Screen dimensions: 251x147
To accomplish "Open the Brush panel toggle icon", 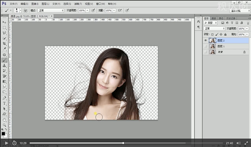I will coord(25,11).
